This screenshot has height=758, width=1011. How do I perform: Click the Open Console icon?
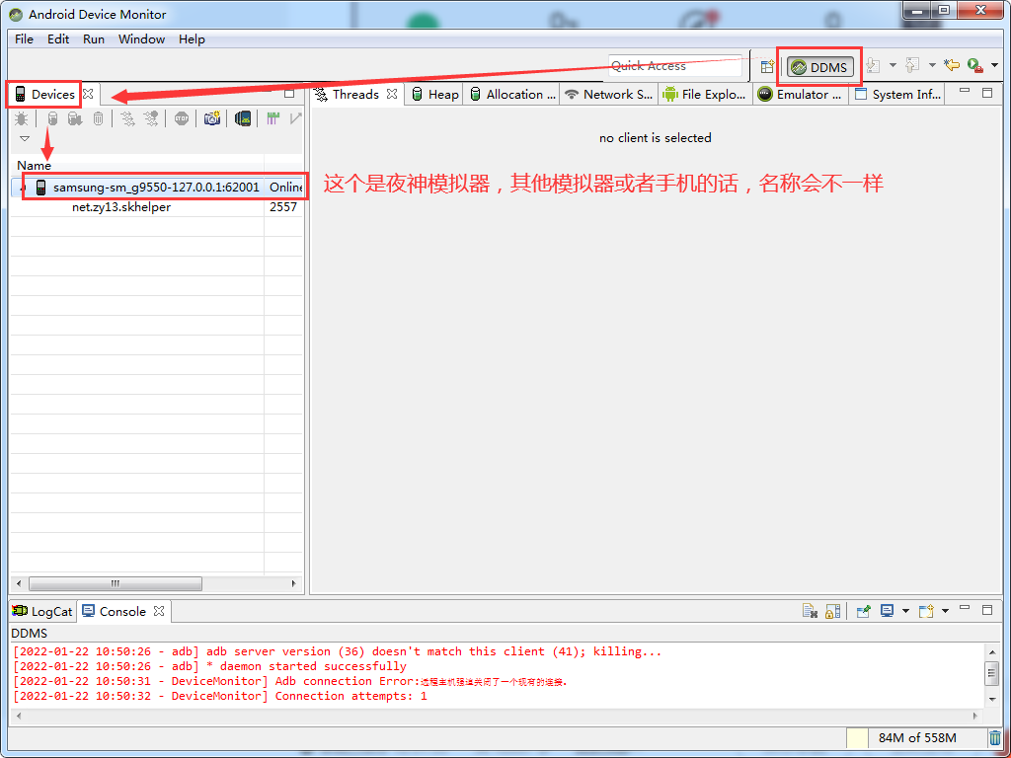(926, 611)
